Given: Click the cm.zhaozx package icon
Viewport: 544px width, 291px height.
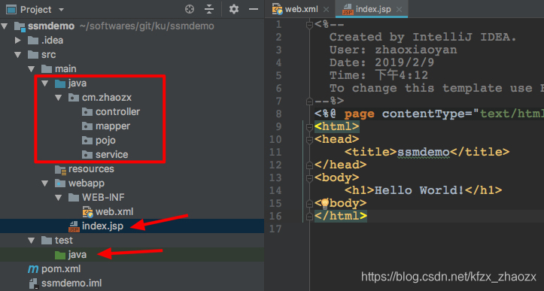Looking at the screenshot, I should (x=74, y=98).
